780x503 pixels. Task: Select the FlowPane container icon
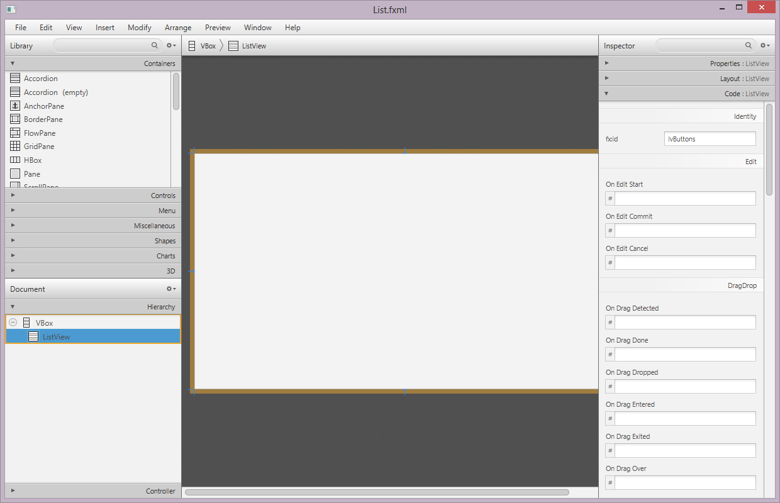[16, 133]
